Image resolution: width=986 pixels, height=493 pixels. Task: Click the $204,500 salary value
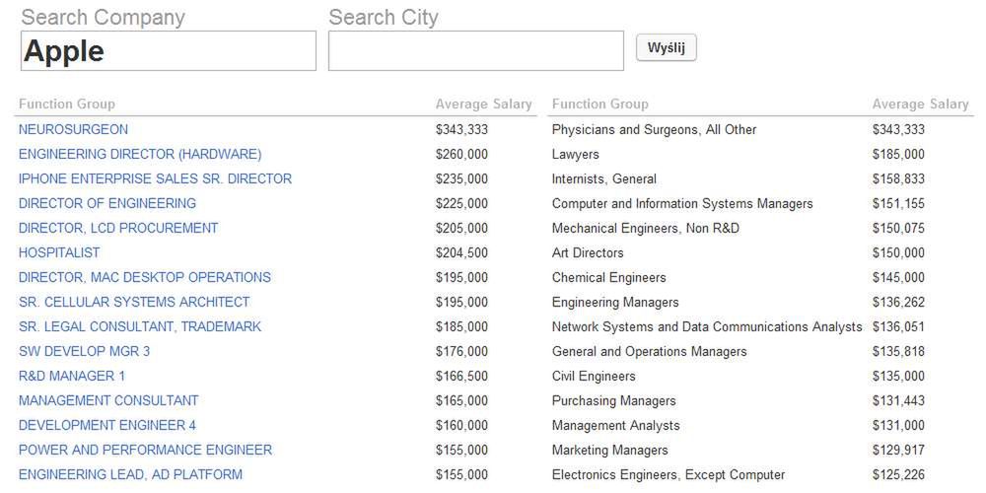point(461,252)
